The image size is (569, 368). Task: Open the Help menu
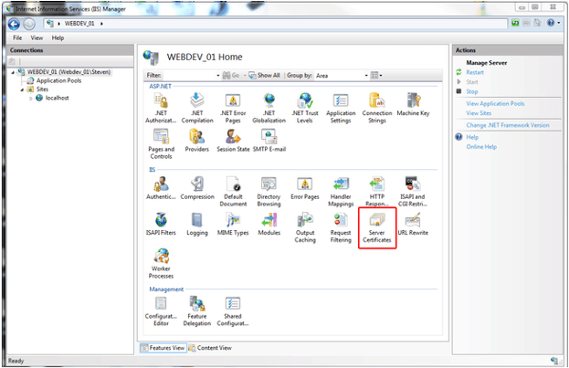58,37
